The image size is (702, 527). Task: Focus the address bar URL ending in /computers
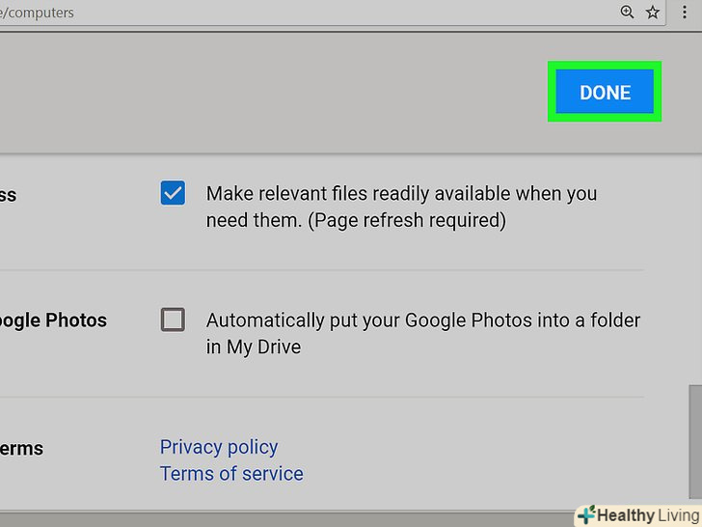click(289, 13)
